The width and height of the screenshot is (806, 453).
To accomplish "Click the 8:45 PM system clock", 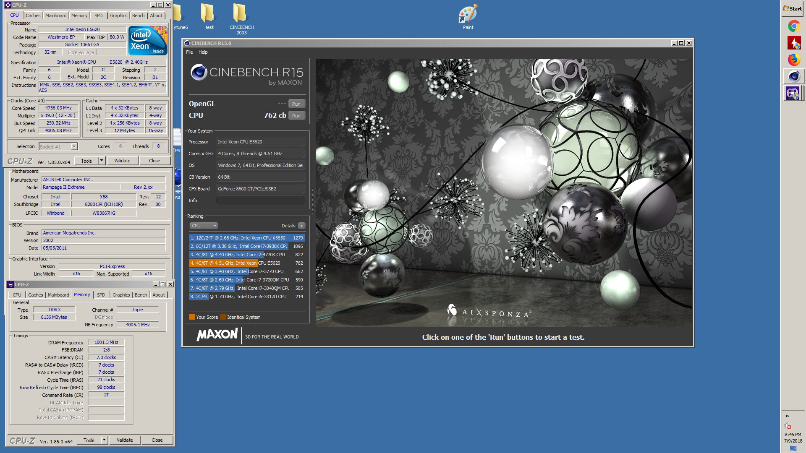I will click(x=793, y=435).
